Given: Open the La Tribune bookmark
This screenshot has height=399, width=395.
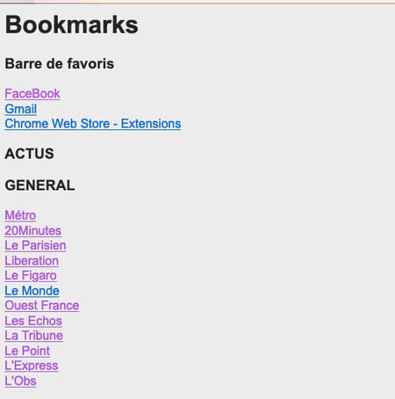Looking at the screenshot, I should pyautogui.click(x=34, y=336).
